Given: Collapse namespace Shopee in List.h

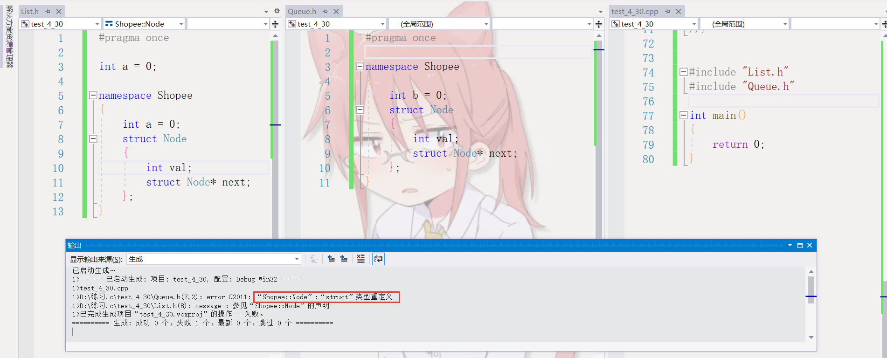Looking at the screenshot, I should pyautogui.click(x=93, y=95).
